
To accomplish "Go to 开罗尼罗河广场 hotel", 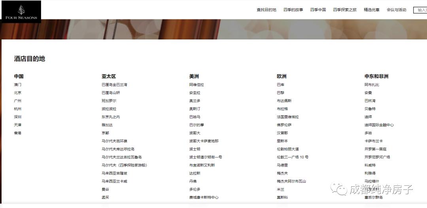I will pos(377,157).
